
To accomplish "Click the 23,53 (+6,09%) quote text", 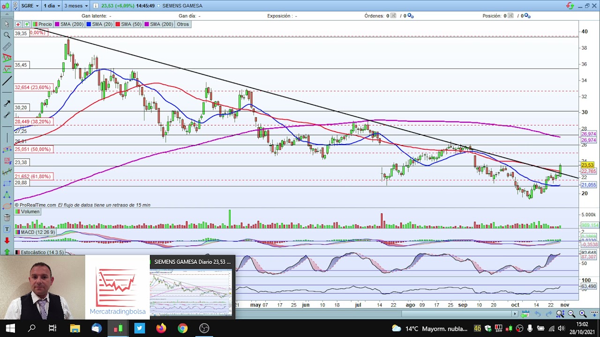I will (x=117, y=6).
